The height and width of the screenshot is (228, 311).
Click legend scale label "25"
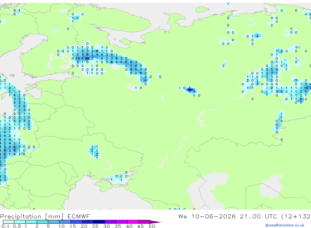[95, 226]
